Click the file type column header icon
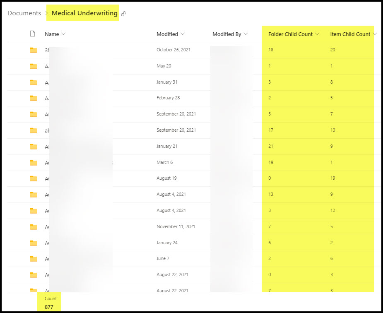 (33, 34)
